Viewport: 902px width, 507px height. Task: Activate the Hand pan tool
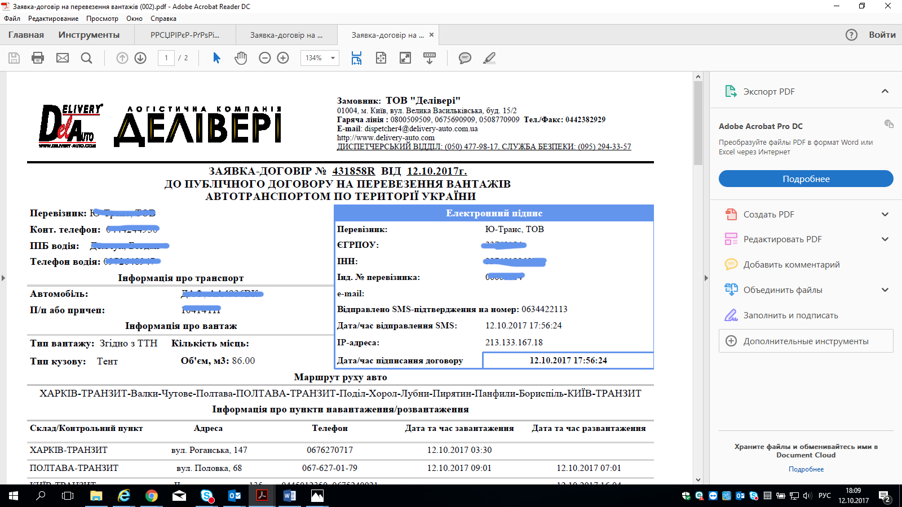coord(241,58)
